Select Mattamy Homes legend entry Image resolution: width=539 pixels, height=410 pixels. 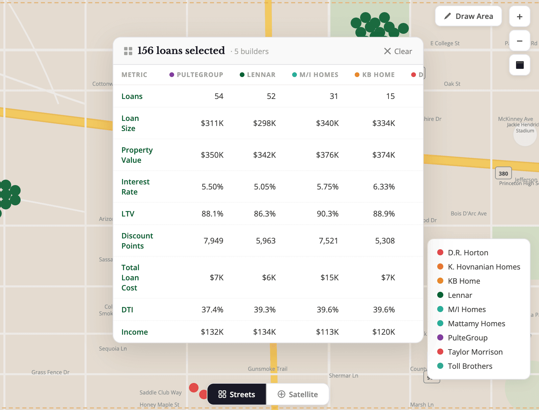(471, 324)
